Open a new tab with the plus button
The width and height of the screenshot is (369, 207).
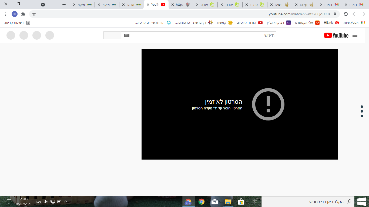[x=64, y=5]
